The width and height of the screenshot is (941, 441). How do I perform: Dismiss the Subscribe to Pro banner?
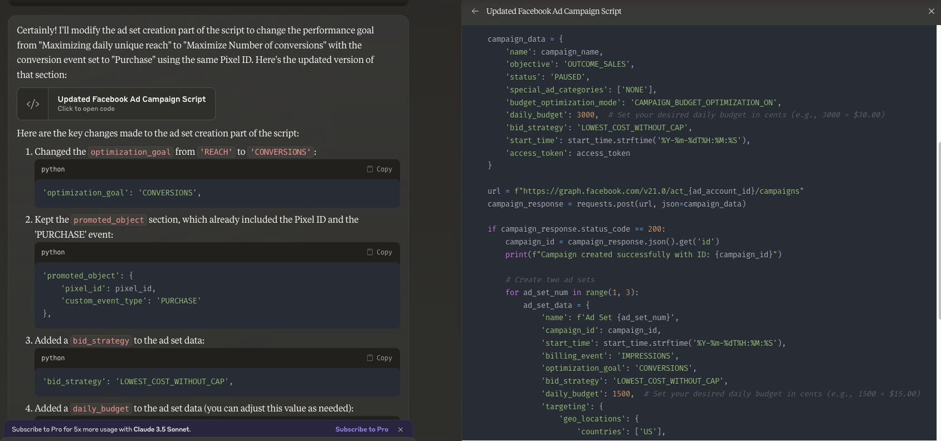click(400, 429)
